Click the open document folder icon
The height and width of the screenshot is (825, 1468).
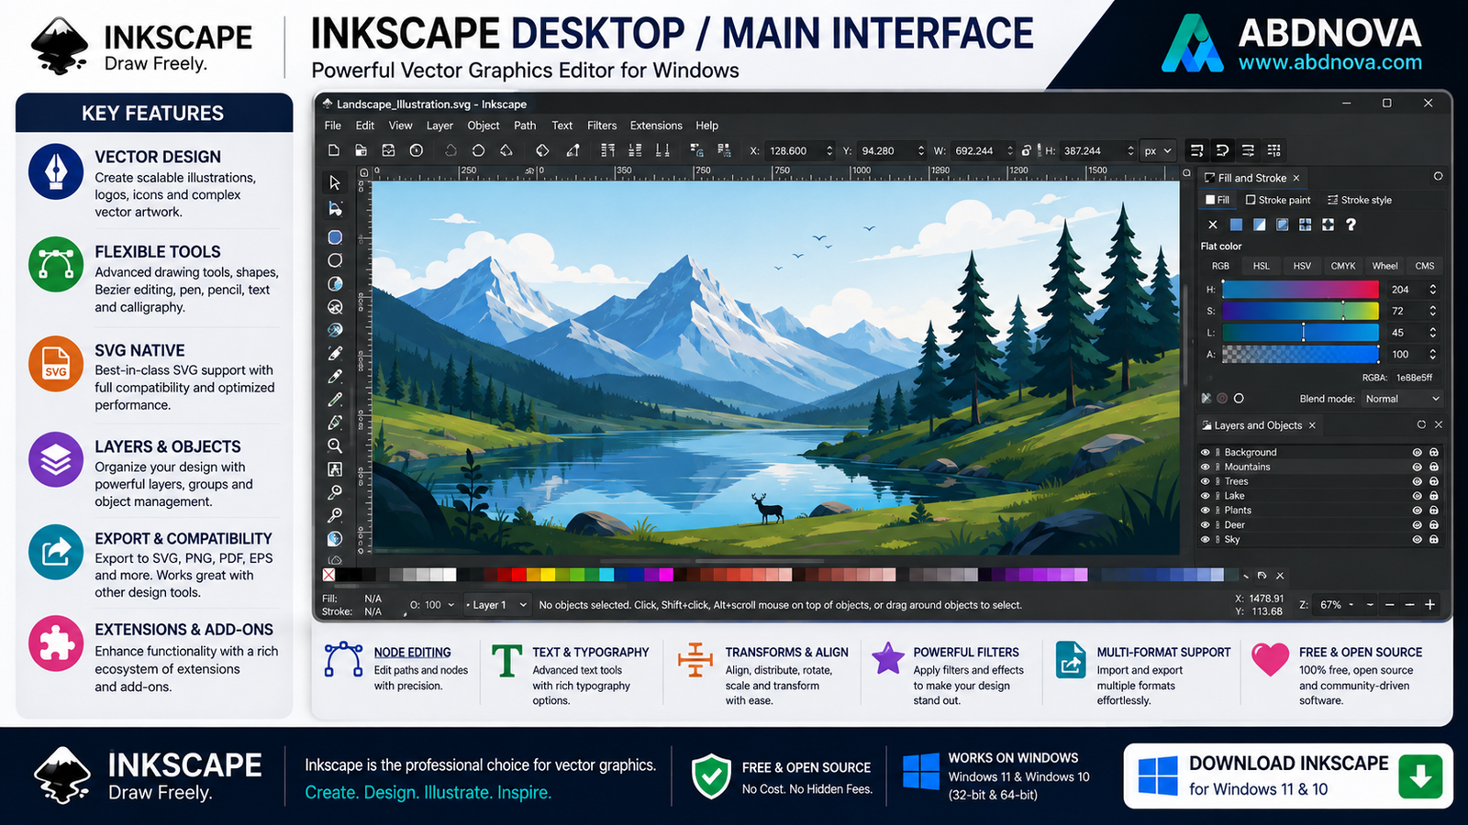361,150
